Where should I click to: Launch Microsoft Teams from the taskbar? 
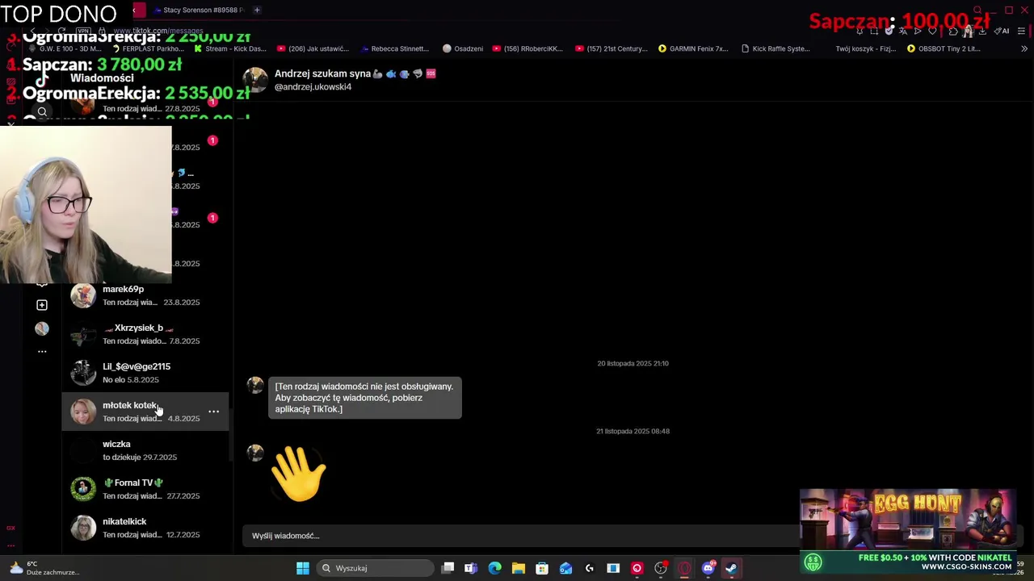471,568
